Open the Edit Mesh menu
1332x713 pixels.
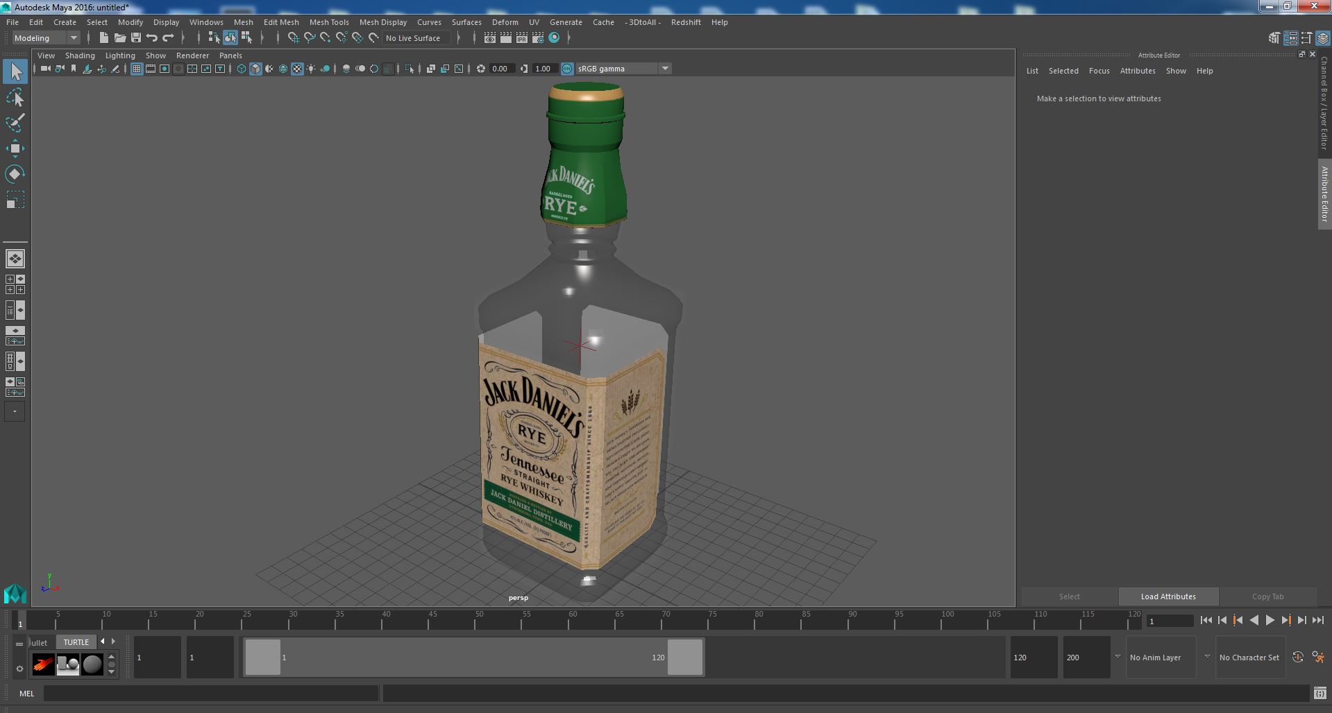281,22
